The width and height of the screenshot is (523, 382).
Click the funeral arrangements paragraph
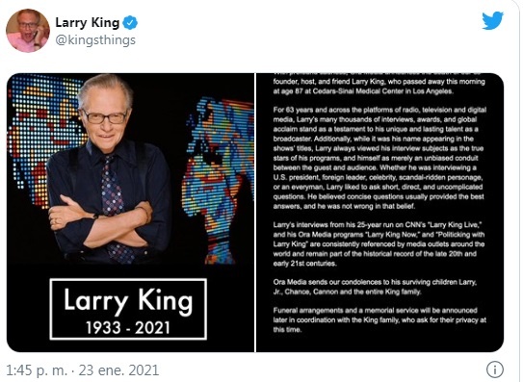(x=379, y=320)
